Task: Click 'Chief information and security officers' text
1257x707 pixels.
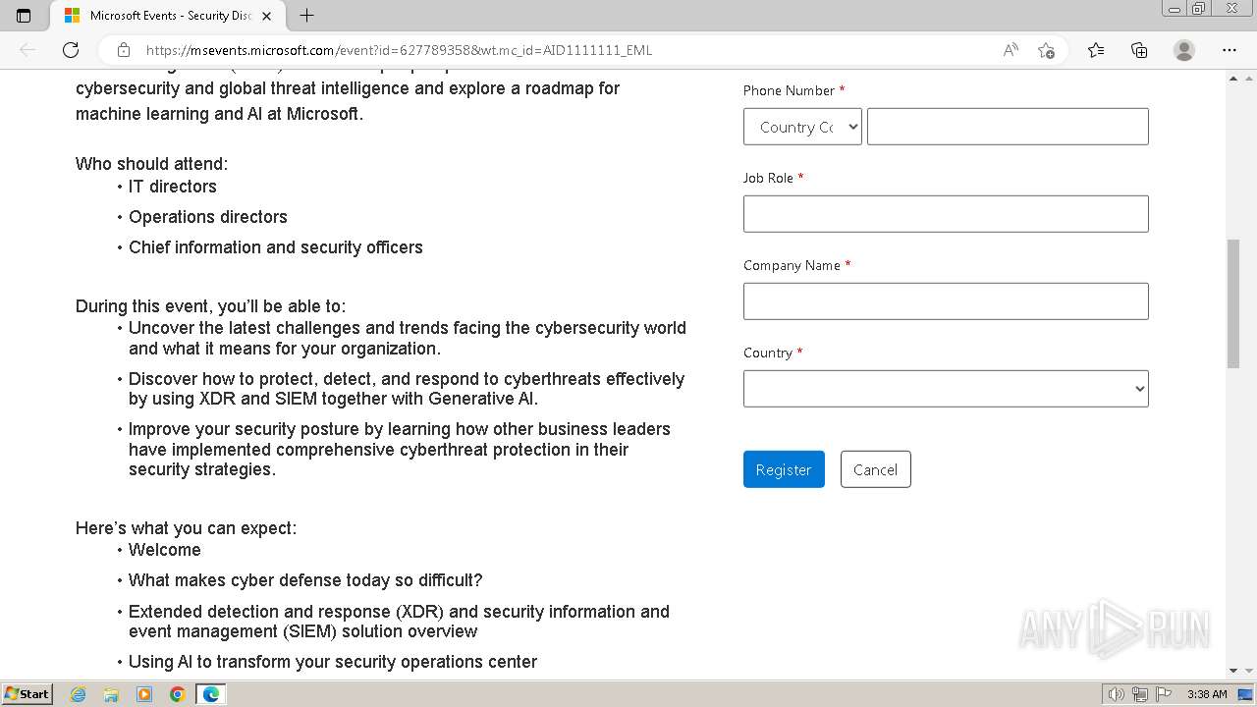Action: click(x=276, y=247)
